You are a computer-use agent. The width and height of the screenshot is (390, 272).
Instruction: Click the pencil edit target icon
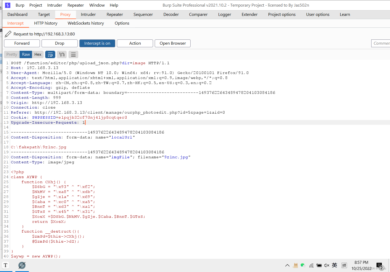[8, 34]
